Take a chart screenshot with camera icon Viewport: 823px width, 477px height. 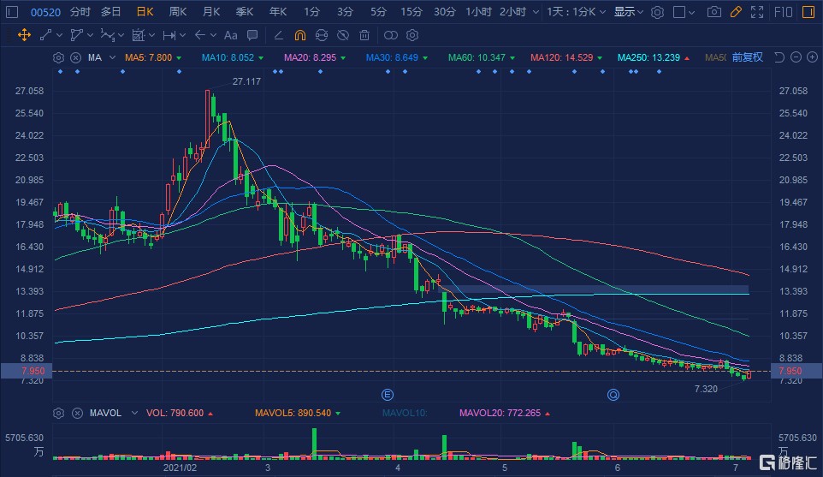[x=714, y=12]
